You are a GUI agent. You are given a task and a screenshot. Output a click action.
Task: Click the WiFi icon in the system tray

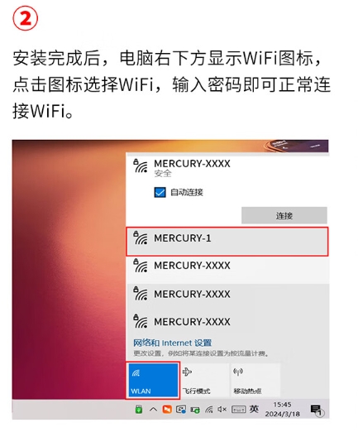click(x=209, y=410)
